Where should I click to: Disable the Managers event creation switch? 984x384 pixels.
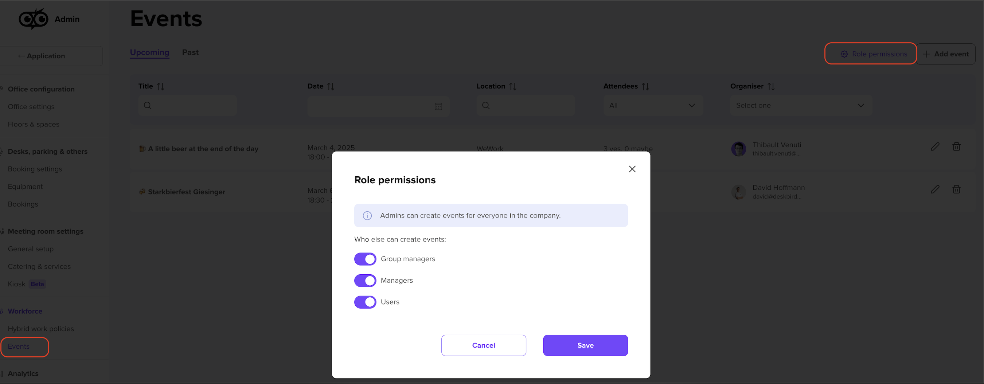tap(365, 281)
